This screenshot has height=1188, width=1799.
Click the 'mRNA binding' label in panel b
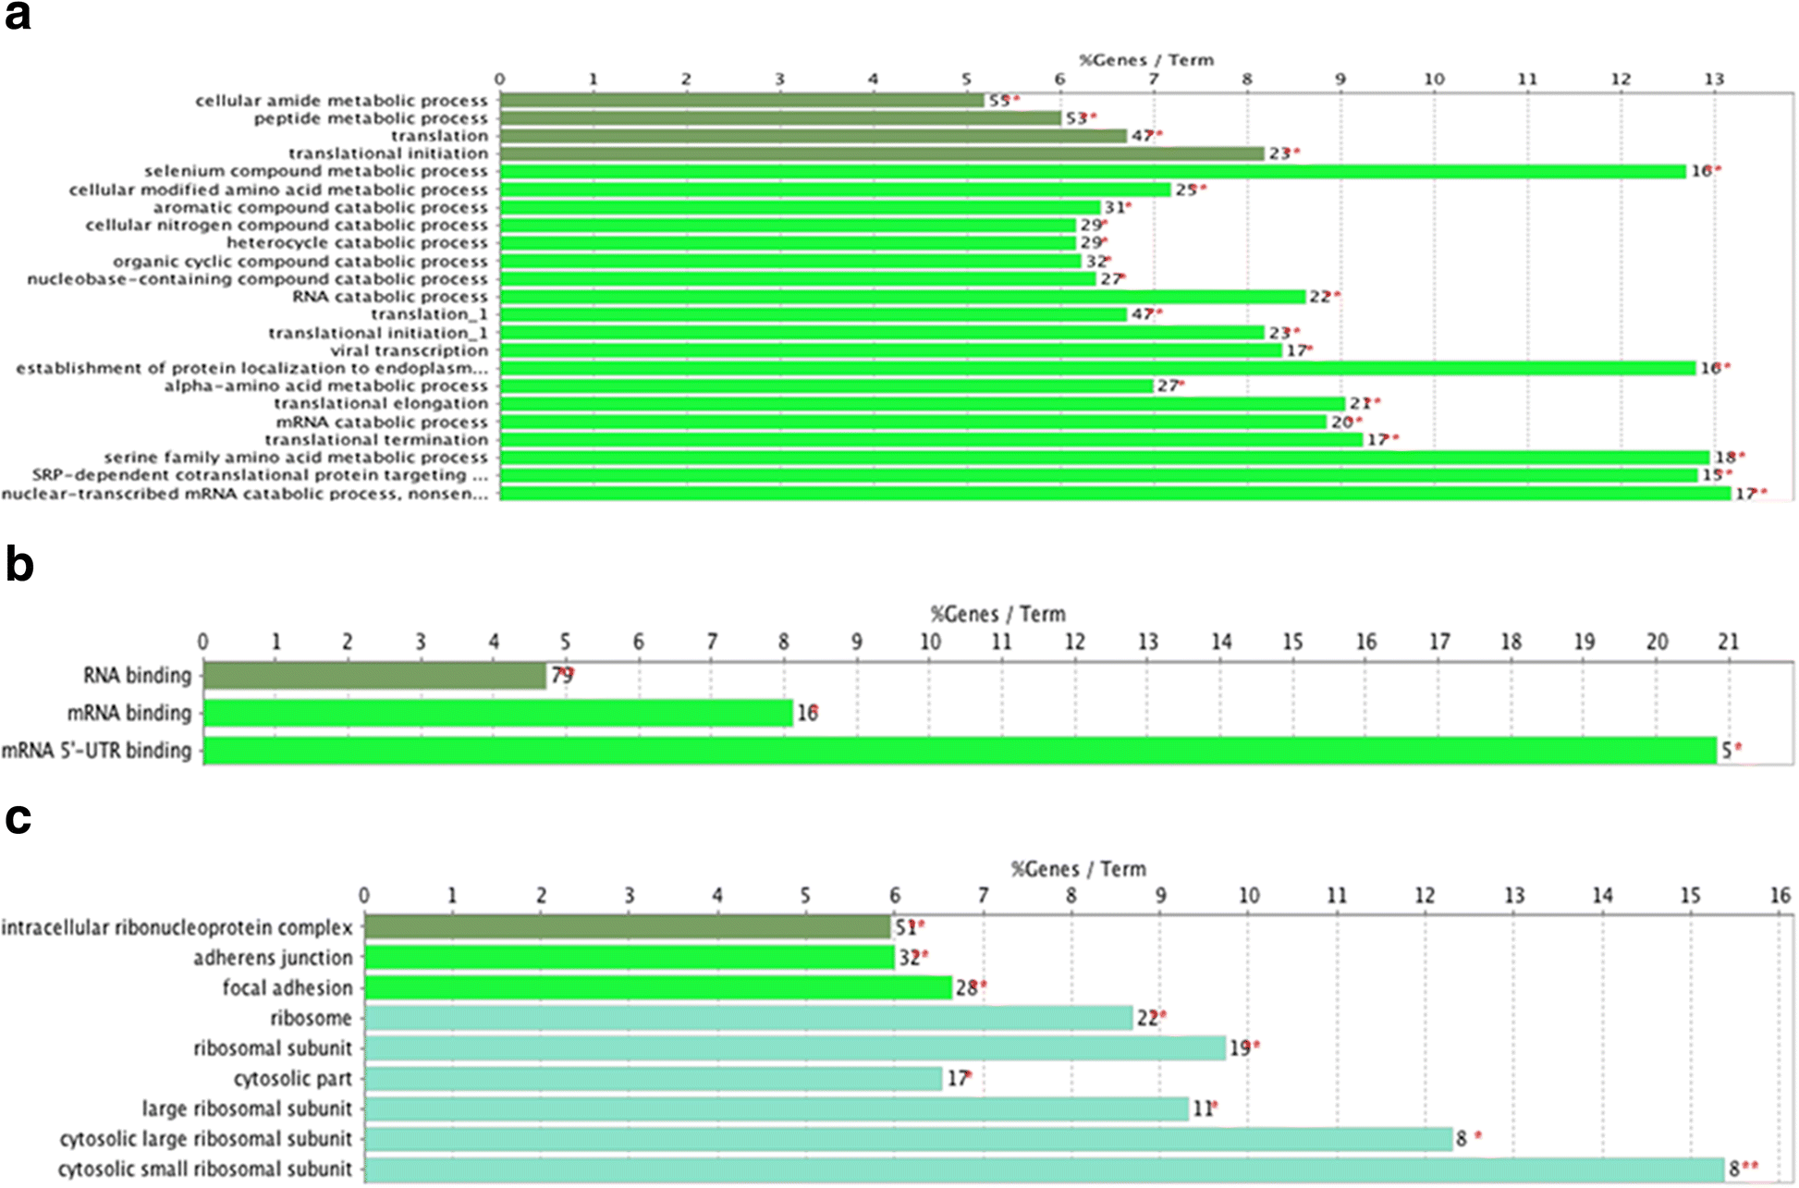tap(129, 713)
